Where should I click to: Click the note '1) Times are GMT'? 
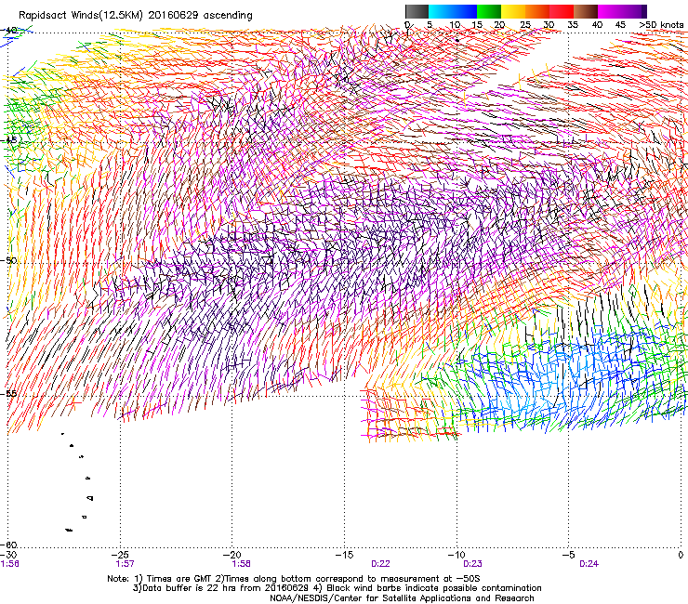click(x=173, y=579)
